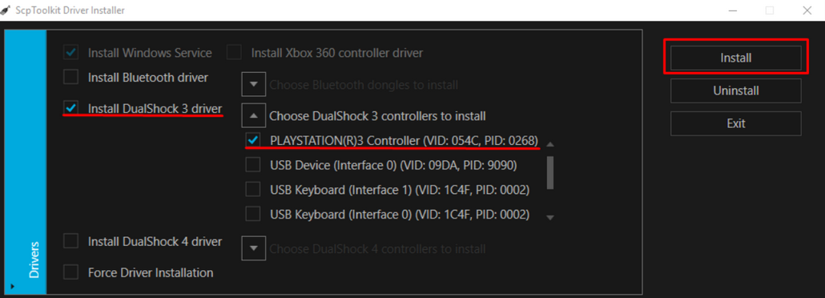Click the scroll down arrow of device list
The width and height of the screenshot is (825, 298).
550,217
